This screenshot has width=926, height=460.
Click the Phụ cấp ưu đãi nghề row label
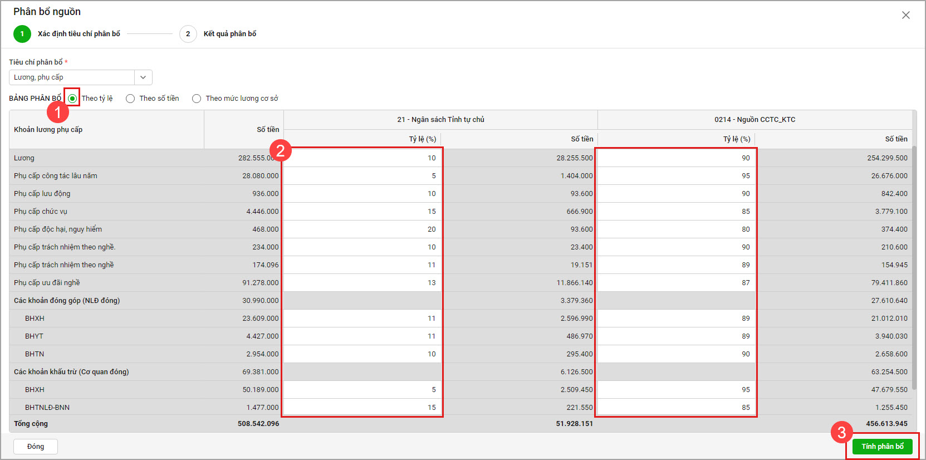click(47, 283)
